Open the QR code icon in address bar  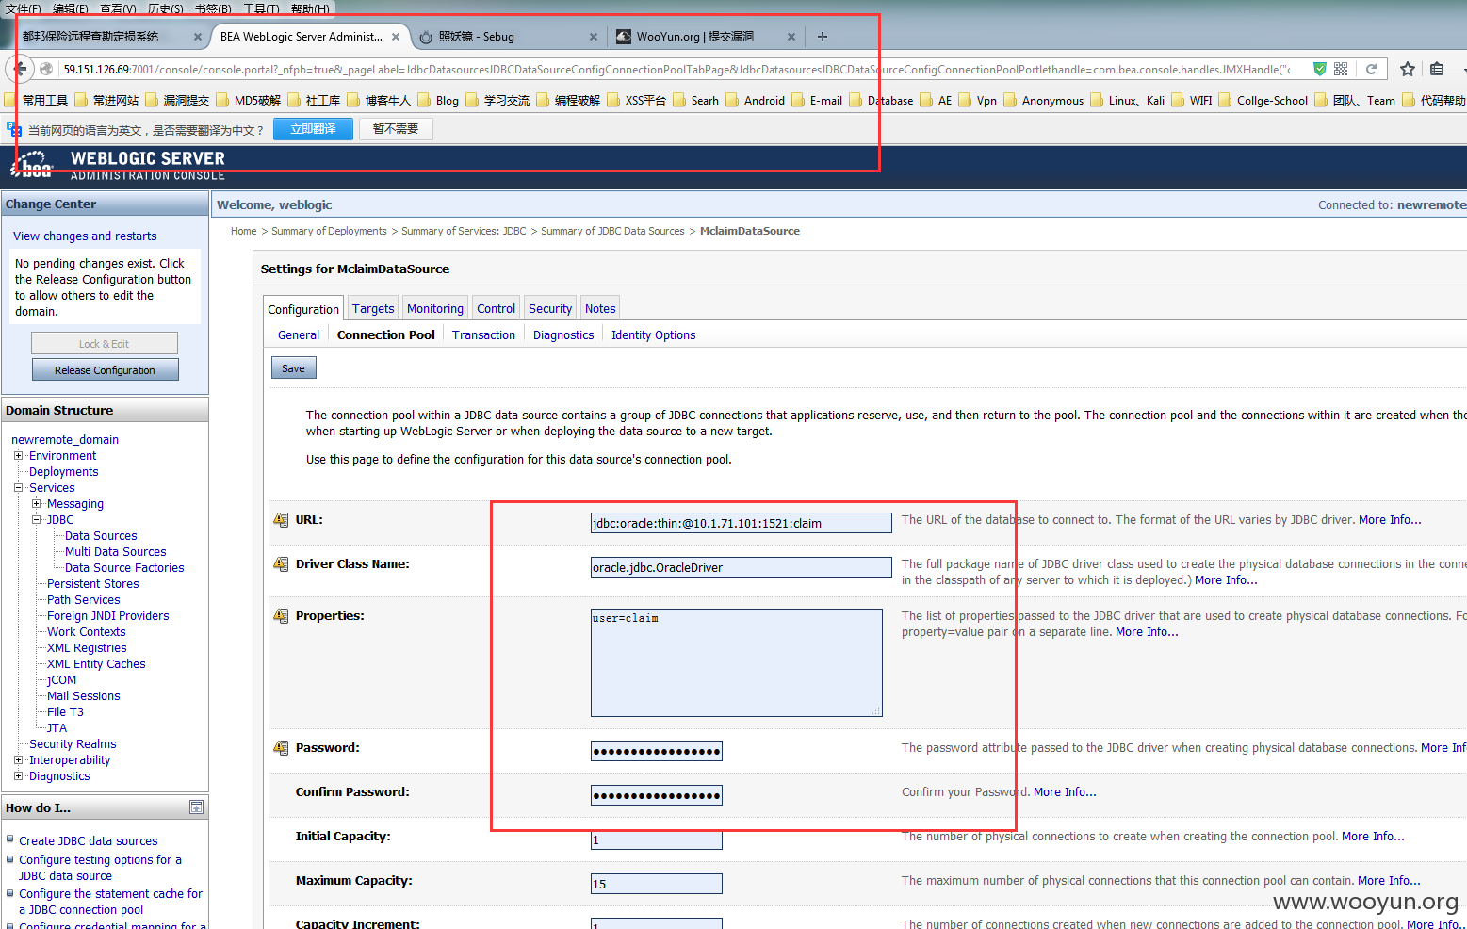click(1341, 69)
